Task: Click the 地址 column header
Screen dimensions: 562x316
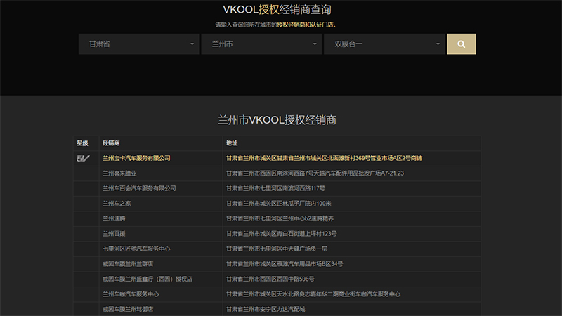Action: 232,143
